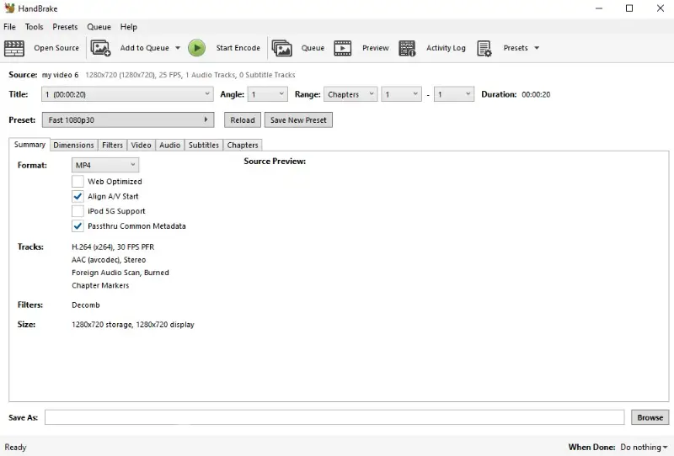Uncheck Passthru Common Metadata checkbox
This screenshot has height=456, width=674.
tap(78, 225)
